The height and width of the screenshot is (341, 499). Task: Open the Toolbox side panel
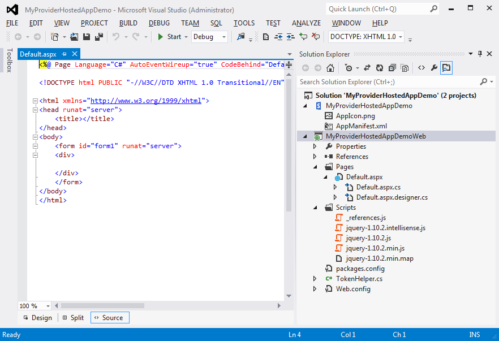(x=9, y=61)
